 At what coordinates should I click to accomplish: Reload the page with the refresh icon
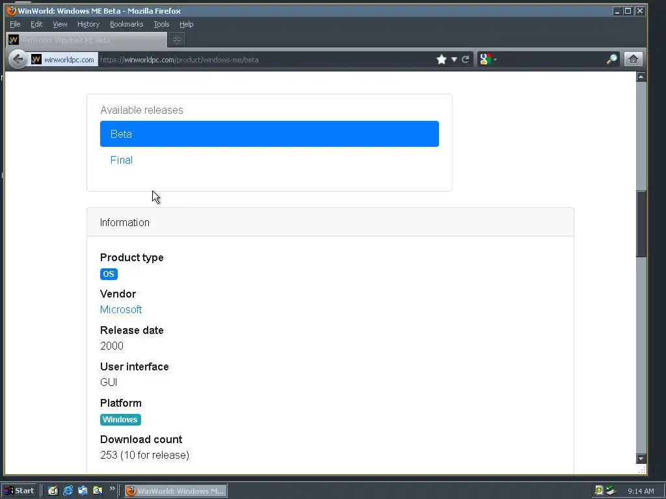tap(466, 59)
